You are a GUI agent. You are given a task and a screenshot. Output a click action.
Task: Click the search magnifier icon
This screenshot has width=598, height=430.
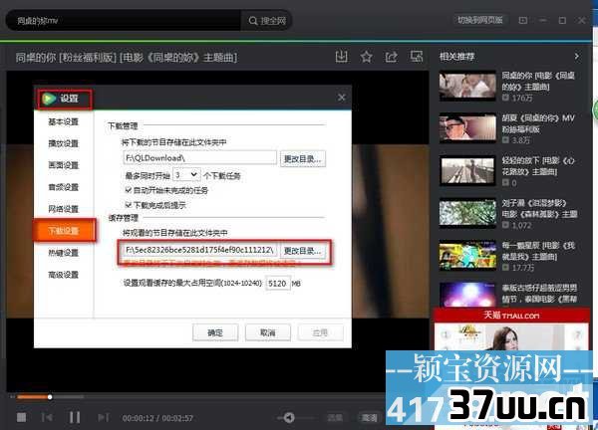coord(253,21)
